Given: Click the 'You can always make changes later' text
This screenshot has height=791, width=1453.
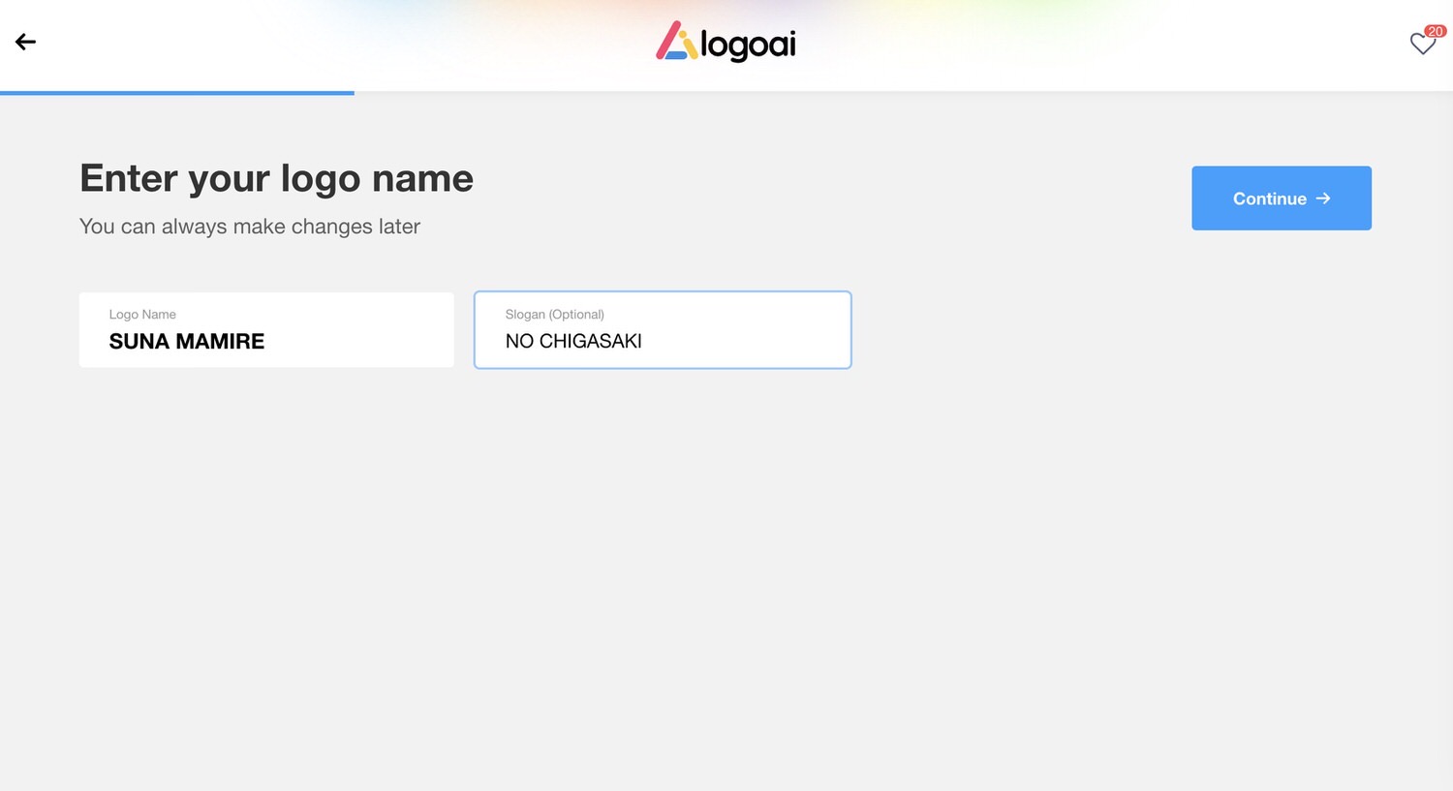Looking at the screenshot, I should point(250,227).
